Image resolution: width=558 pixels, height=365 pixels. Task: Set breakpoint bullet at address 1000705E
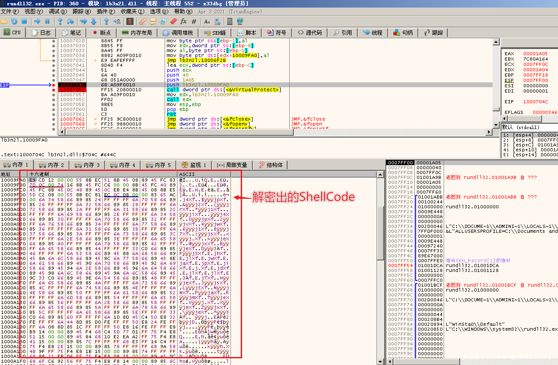pos(54,104)
